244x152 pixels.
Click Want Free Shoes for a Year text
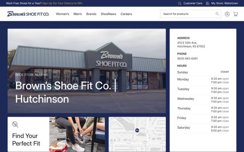tap(24, 3)
